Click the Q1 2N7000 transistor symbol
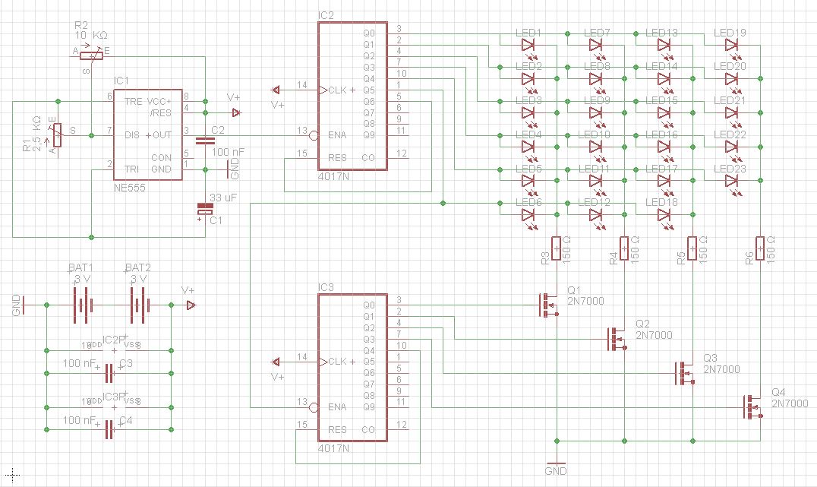Screen dimensions: 817x487 548,305
